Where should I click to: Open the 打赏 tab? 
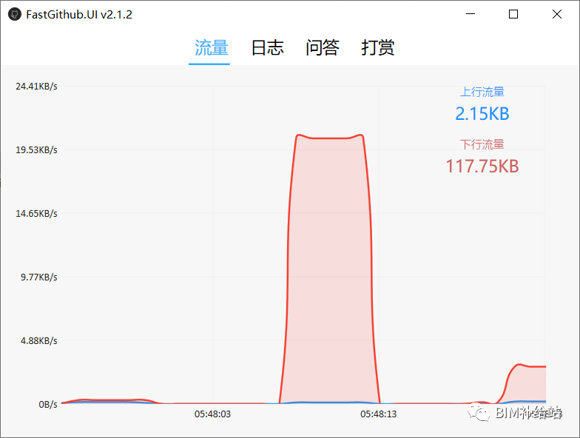click(x=377, y=47)
